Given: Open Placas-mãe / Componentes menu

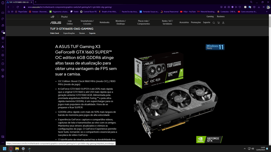Looking at the screenshot, I should click(143, 22).
